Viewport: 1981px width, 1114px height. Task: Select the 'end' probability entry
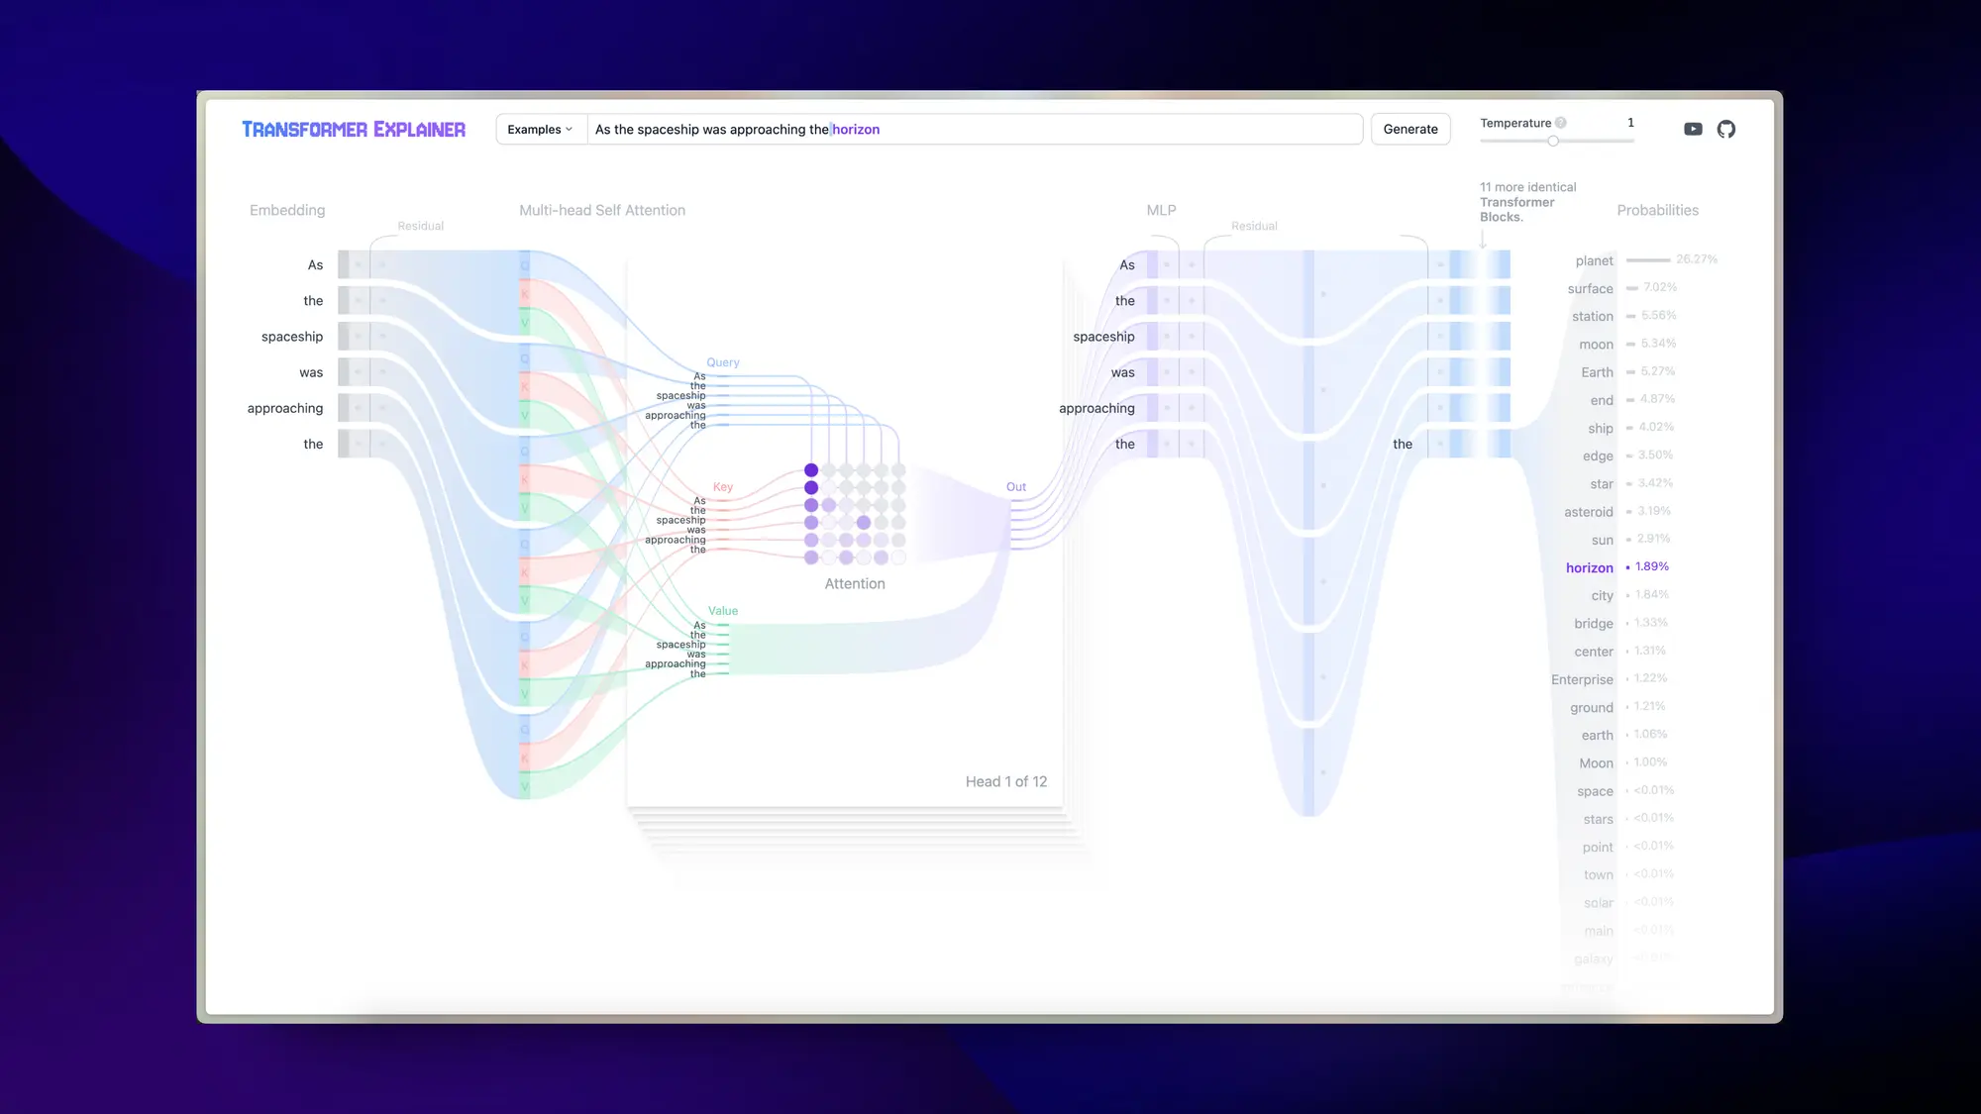click(1602, 400)
